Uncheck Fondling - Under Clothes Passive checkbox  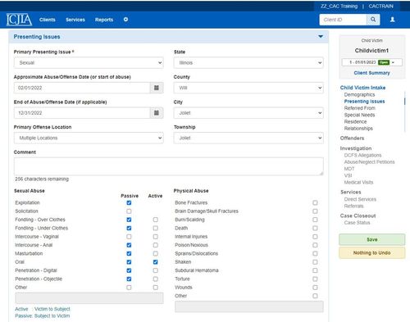(129, 228)
